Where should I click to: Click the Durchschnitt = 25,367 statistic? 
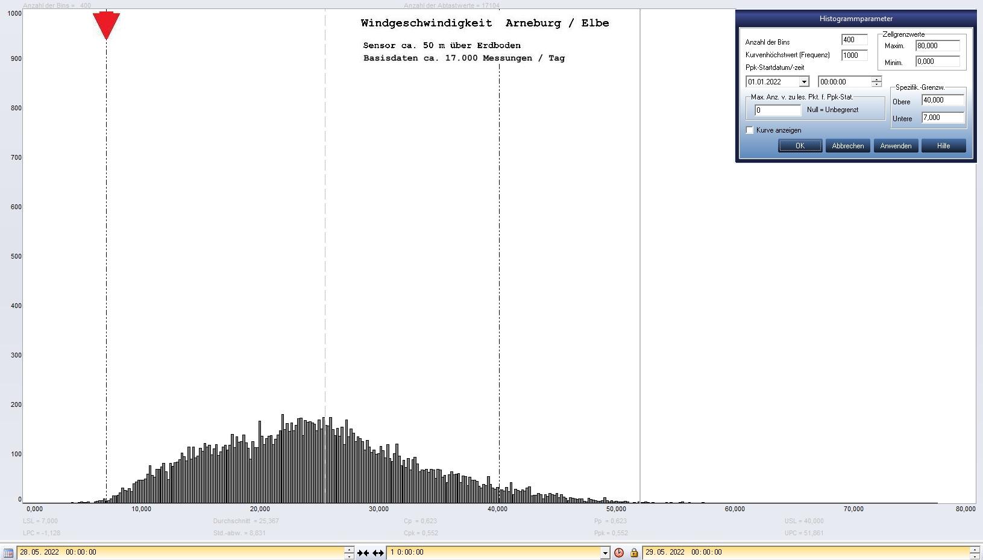(246, 521)
